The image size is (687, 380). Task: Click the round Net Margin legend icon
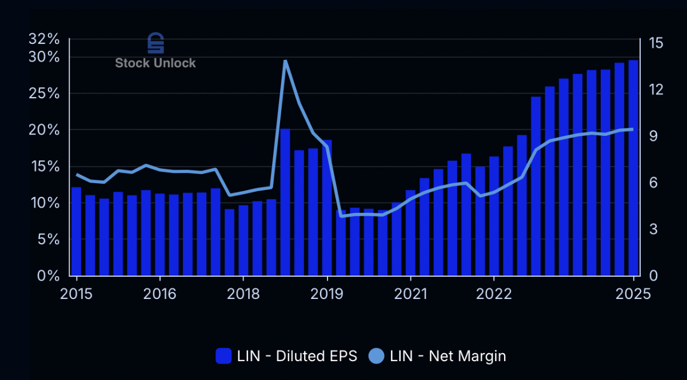[377, 356]
